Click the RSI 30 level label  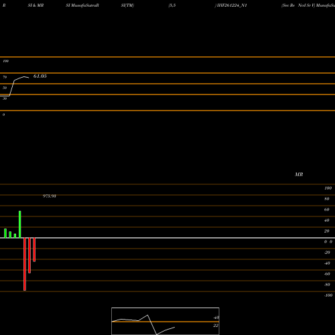(5, 98)
